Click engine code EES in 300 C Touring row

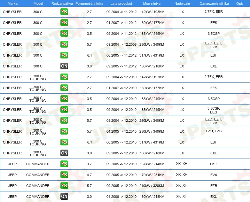[214, 88]
